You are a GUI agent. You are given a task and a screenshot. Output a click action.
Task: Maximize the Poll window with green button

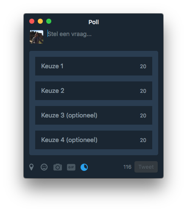(49, 21)
